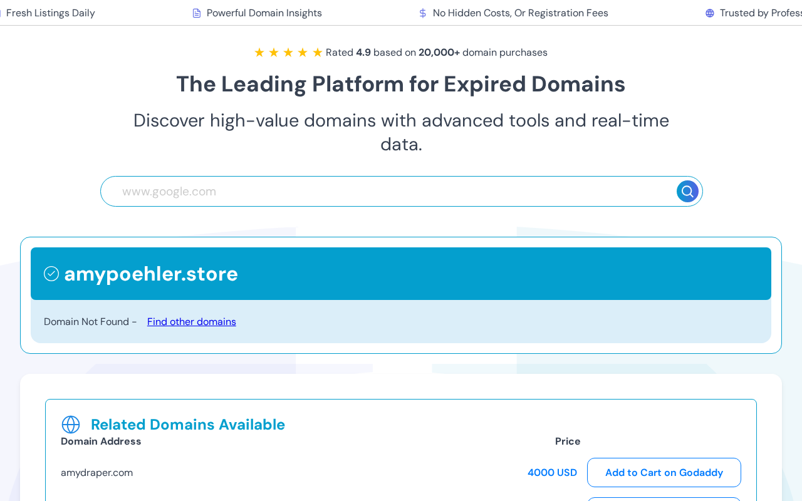Image resolution: width=802 pixels, height=501 pixels.
Task: Click the globe icon beside Related Domains Available
Action: click(71, 425)
